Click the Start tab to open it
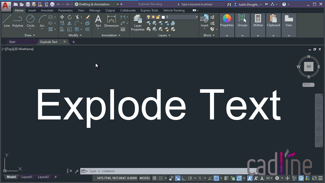This screenshot has height=183, width=325. 12,42
